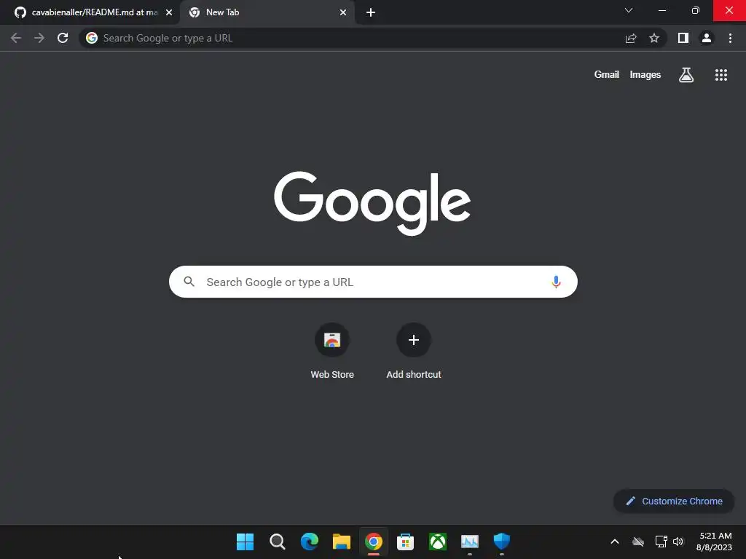The image size is (746, 559).
Task: Restore down the Chrome window
Action: click(x=696, y=10)
